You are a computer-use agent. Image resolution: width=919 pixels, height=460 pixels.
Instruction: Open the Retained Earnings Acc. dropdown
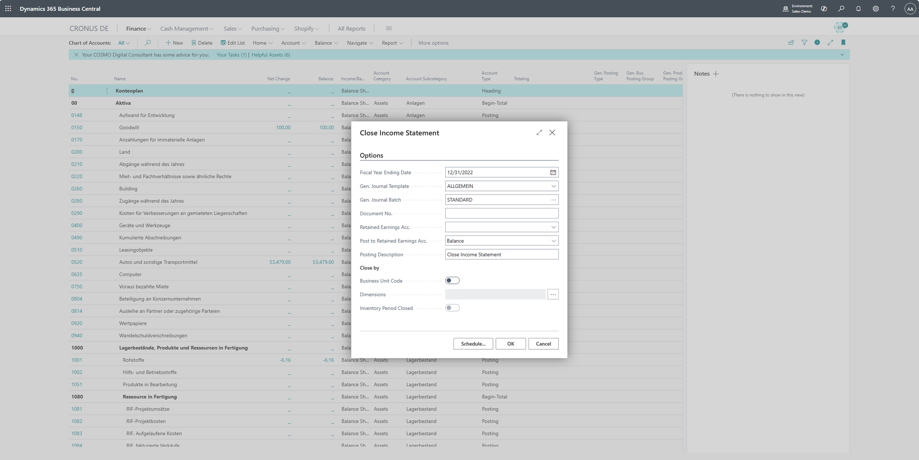click(x=553, y=227)
